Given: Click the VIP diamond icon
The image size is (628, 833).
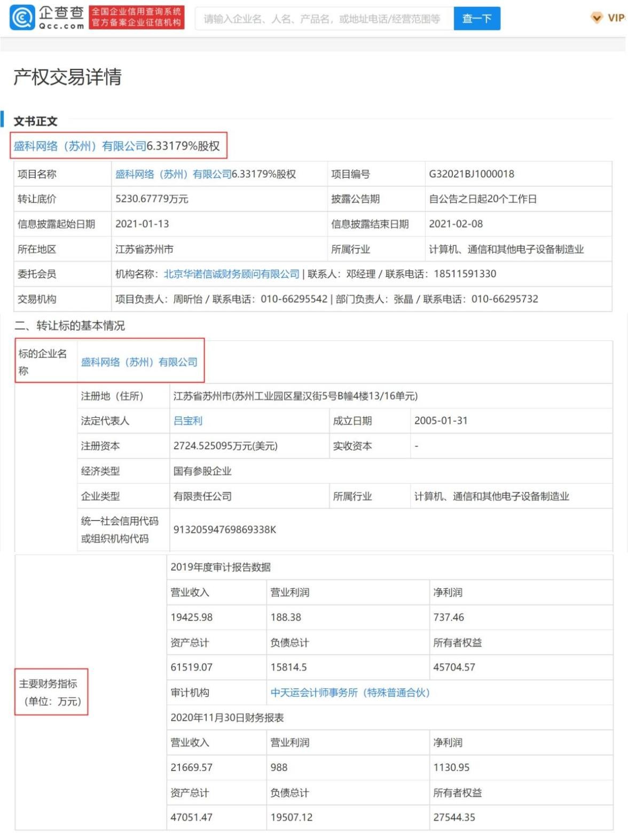Looking at the screenshot, I should click(x=596, y=18).
